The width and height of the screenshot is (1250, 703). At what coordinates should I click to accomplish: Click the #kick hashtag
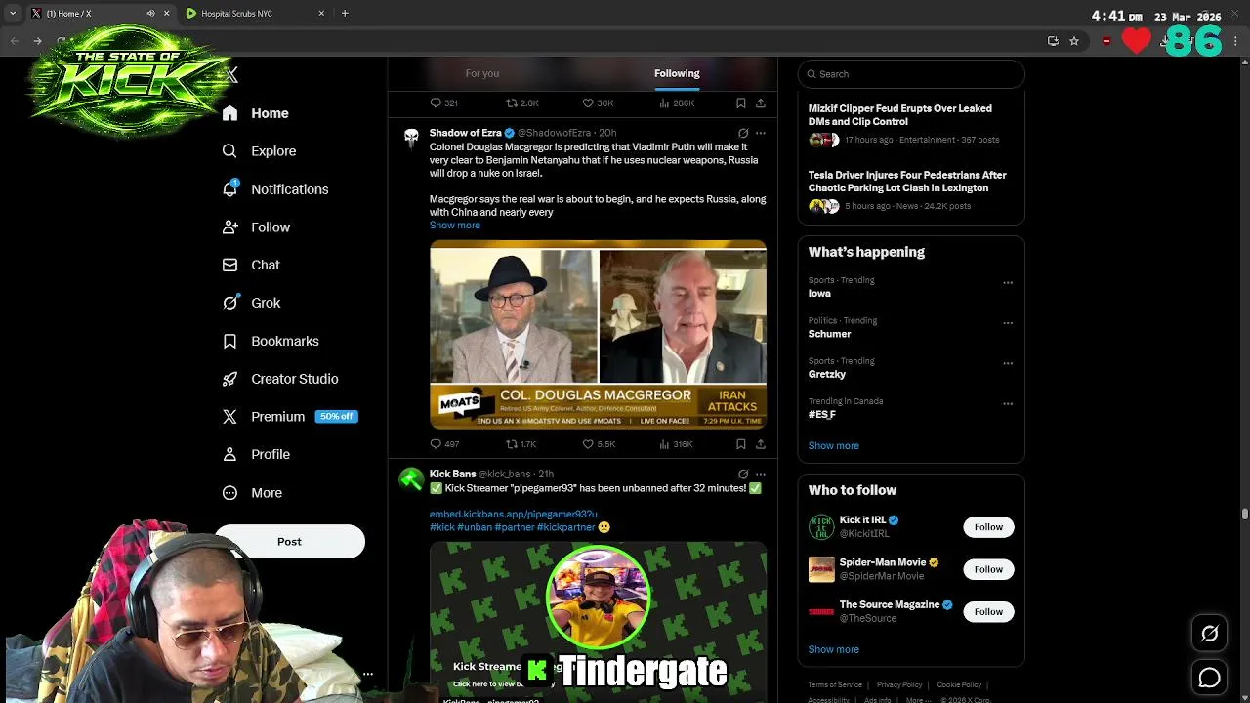(441, 527)
